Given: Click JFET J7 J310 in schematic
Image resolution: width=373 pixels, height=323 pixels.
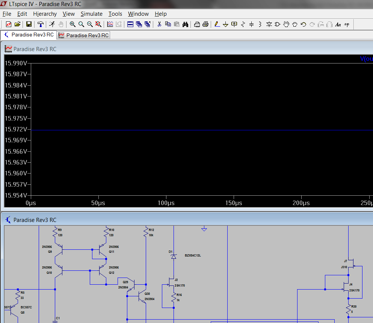Looking at the screenshot, I should click(352, 264).
